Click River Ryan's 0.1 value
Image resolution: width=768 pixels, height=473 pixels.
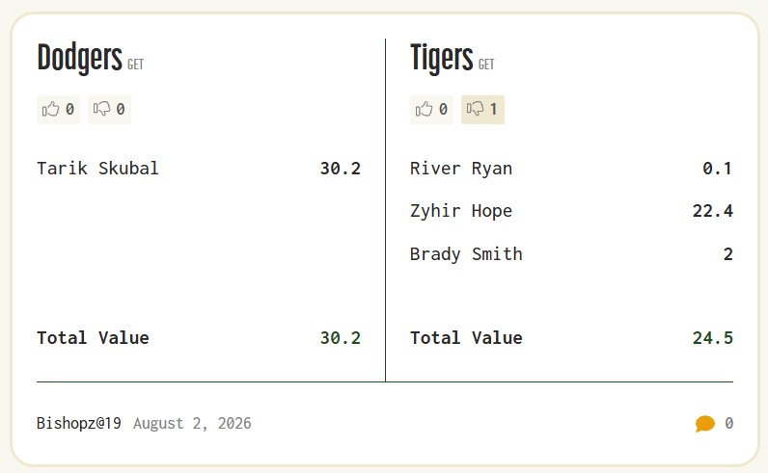click(718, 169)
